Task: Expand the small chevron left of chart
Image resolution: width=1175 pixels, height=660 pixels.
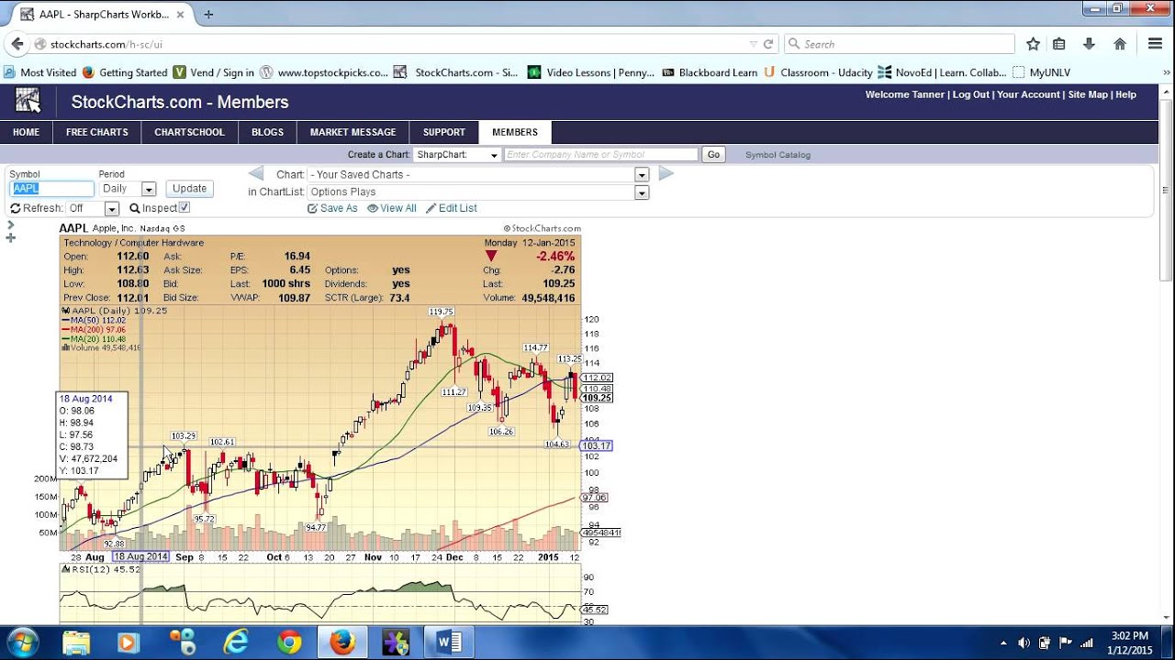Action: click(x=11, y=225)
